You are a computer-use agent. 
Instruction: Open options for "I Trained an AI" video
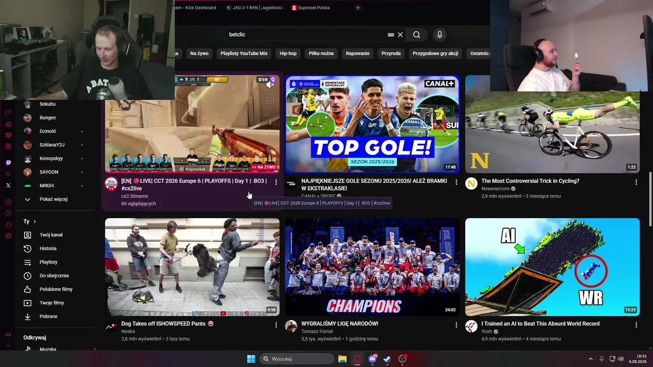click(636, 325)
